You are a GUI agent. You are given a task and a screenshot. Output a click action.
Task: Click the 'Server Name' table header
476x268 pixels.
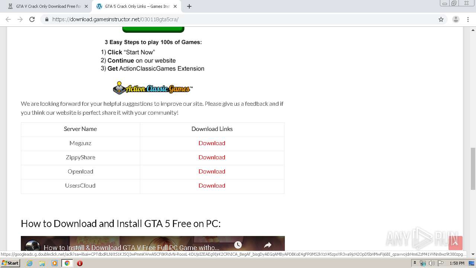(x=80, y=129)
